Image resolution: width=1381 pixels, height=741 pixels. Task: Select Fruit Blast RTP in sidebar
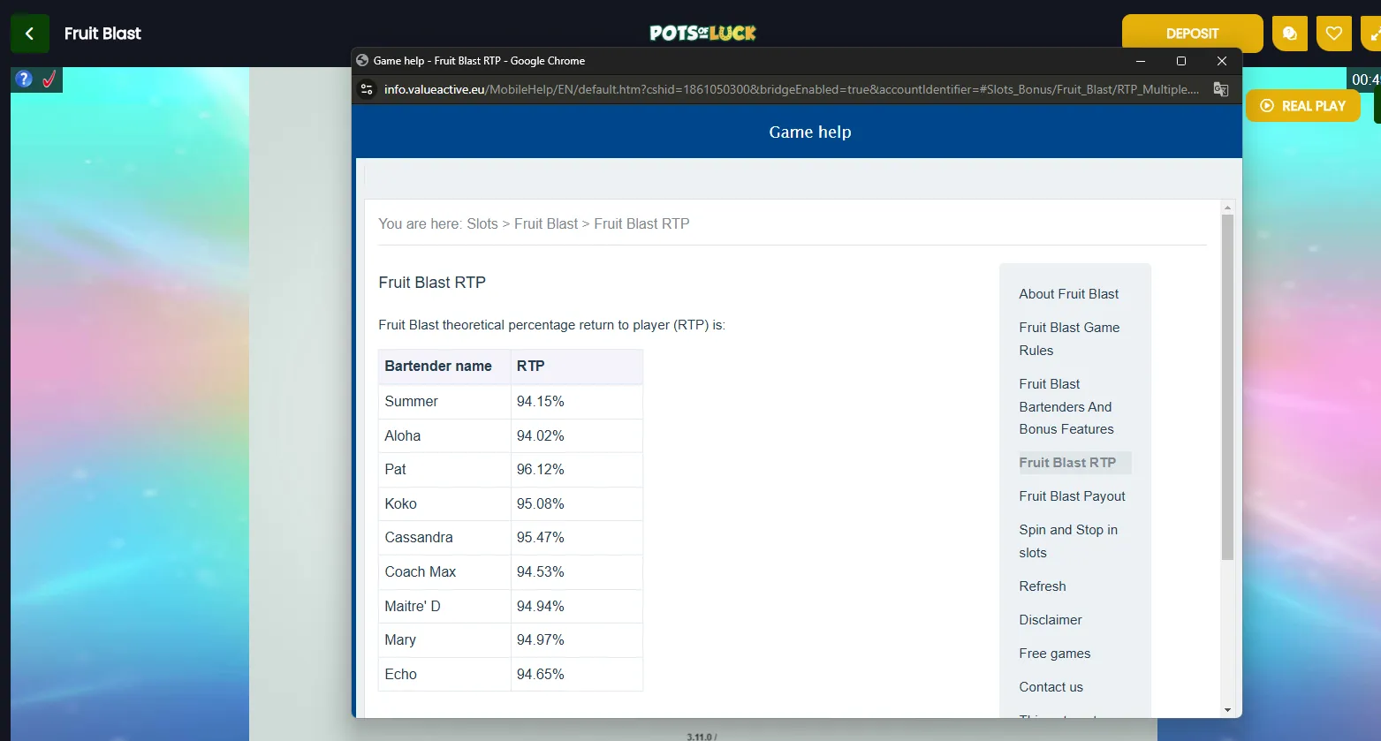tap(1067, 463)
